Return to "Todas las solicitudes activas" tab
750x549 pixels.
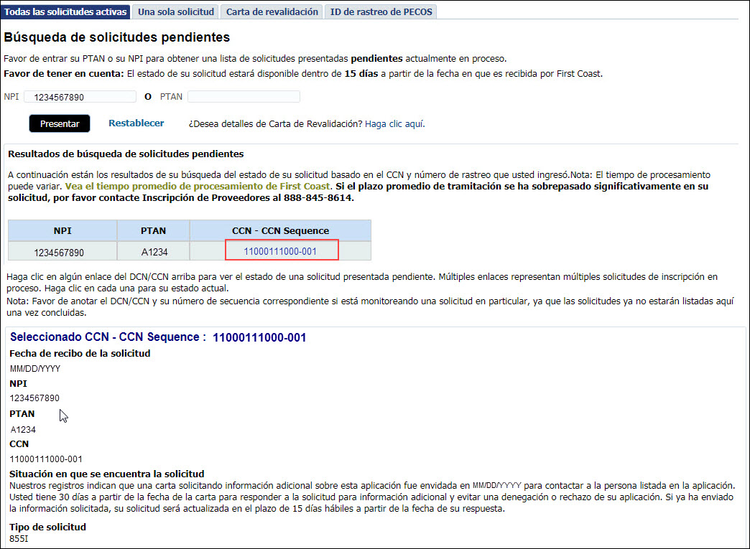(65, 11)
